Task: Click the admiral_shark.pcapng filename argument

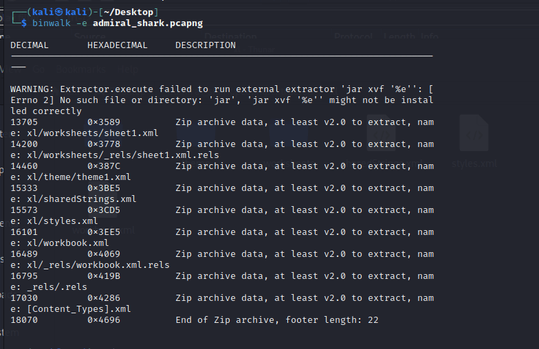Action: [148, 23]
